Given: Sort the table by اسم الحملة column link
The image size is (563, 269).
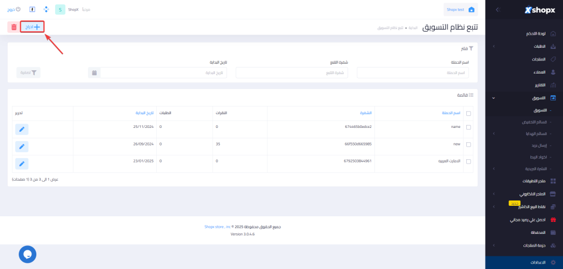Looking at the screenshot, I should click(449, 113).
